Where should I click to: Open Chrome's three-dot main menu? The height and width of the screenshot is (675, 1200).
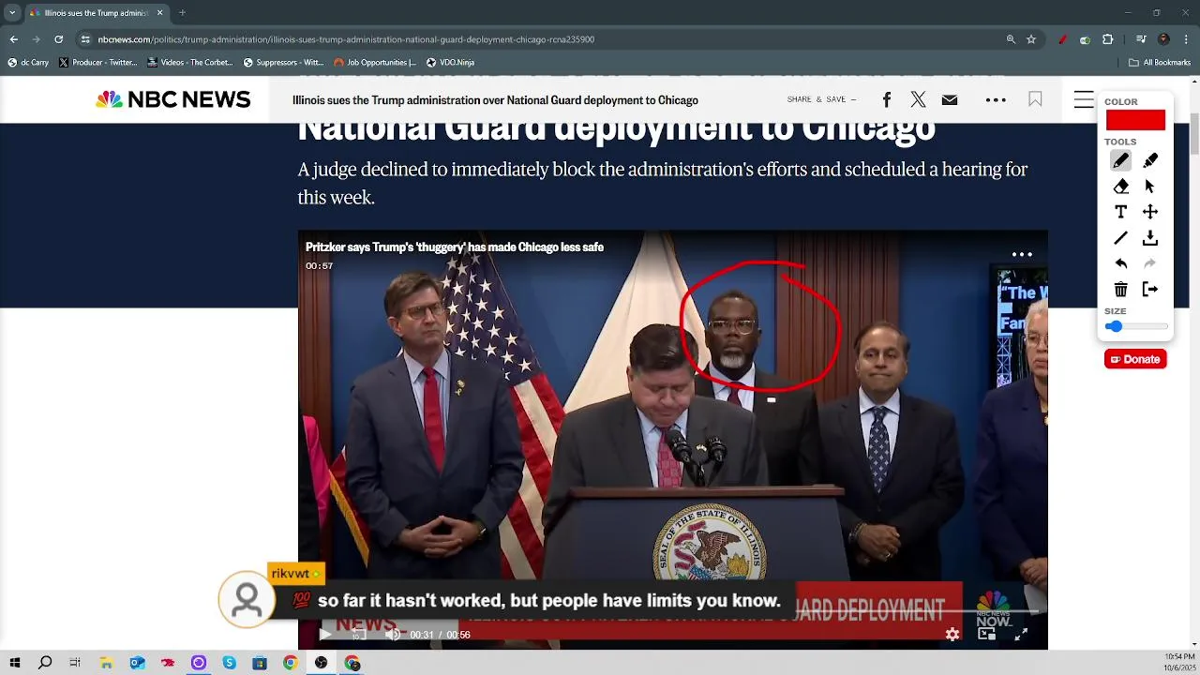(1187, 39)
